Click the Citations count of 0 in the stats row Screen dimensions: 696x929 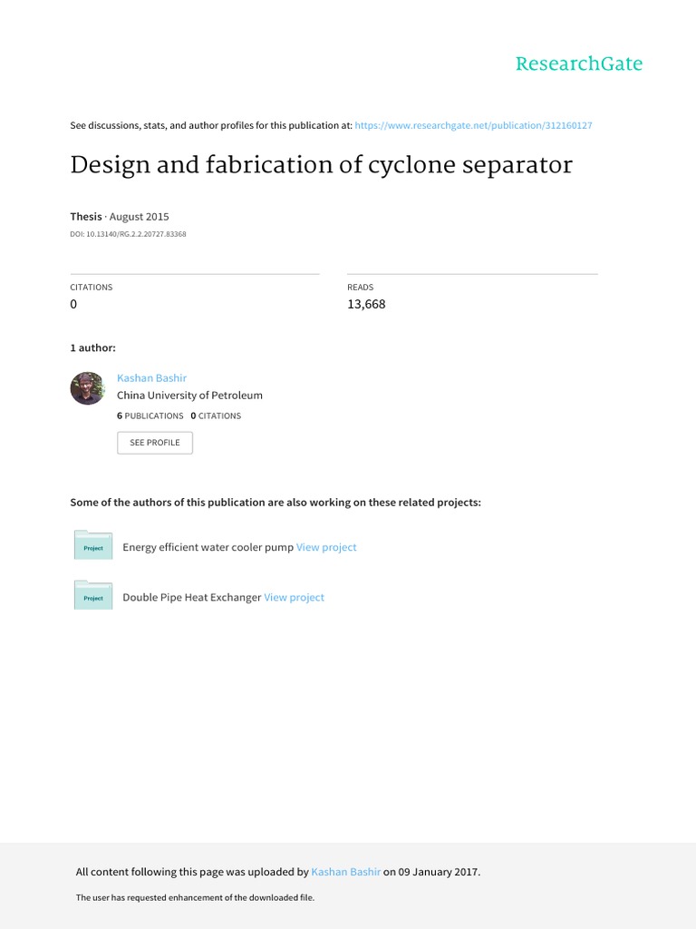point(73,304)
